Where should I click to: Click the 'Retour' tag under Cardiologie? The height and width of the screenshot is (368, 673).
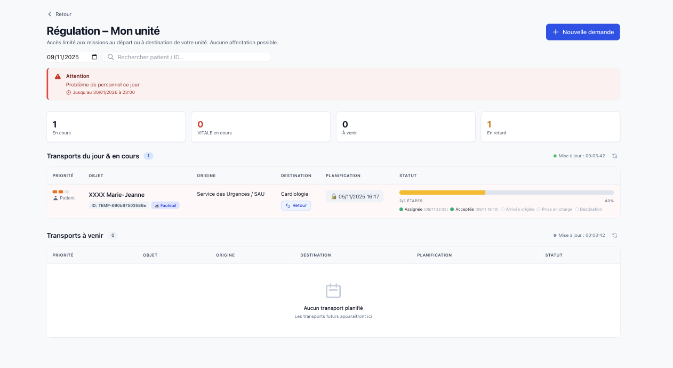tap(296, 205)
